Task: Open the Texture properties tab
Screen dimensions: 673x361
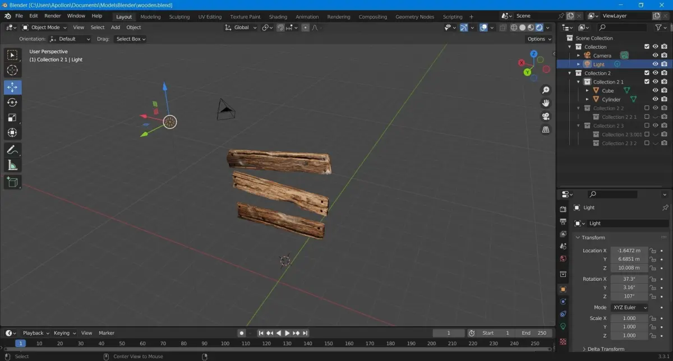Action: click(563, 341)
